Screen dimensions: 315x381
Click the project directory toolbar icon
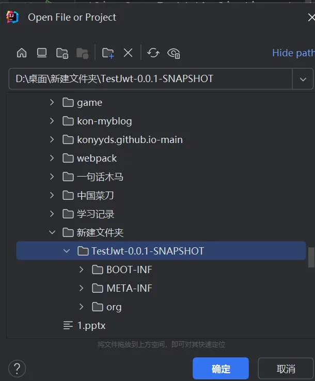point(62,53)
